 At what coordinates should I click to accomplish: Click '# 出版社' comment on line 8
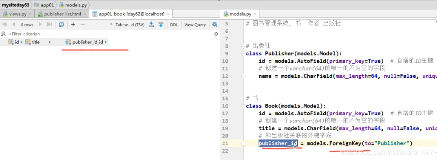pos(258,46)
